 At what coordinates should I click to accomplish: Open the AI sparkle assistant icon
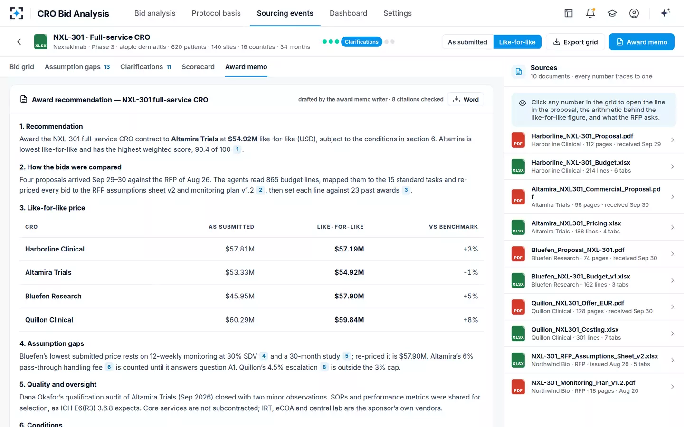click(x=665, y=13)
